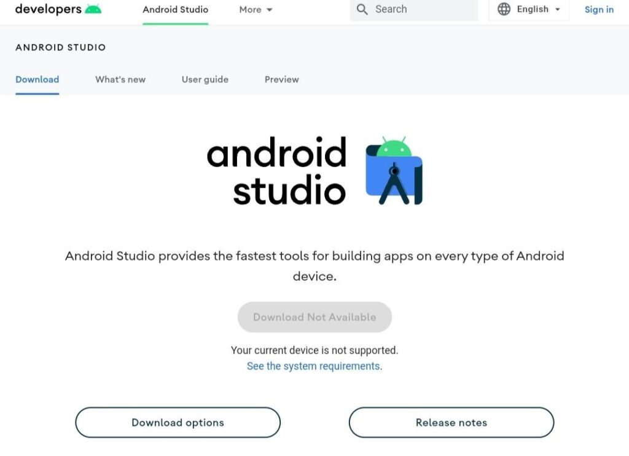Screen dimensions: 629x456
Task: Go to the User guide tab
Action: (x=205, y=79)
